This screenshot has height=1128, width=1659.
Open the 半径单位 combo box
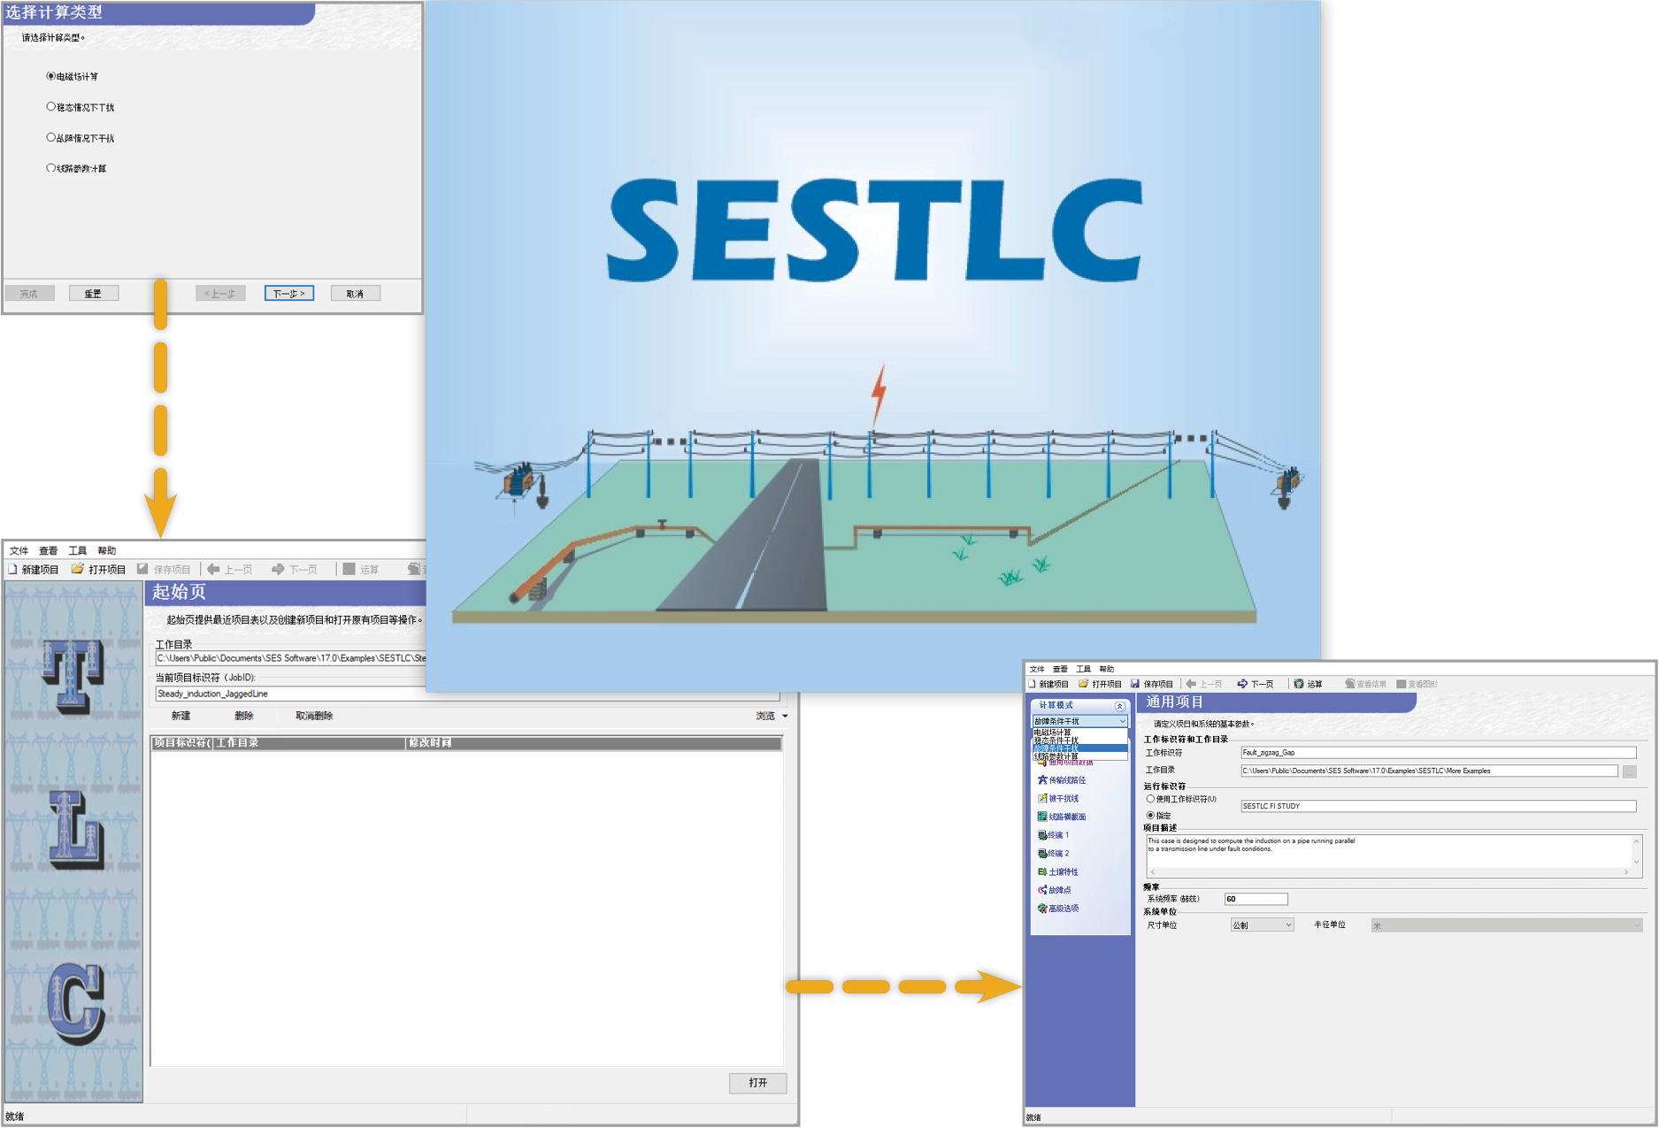coord(1507,925)
